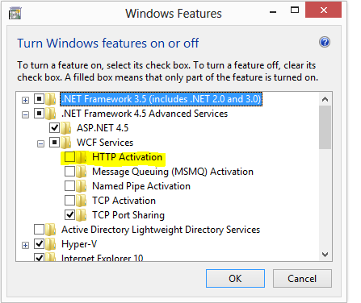Click the Windows Features title bar icon

(15, 14)
